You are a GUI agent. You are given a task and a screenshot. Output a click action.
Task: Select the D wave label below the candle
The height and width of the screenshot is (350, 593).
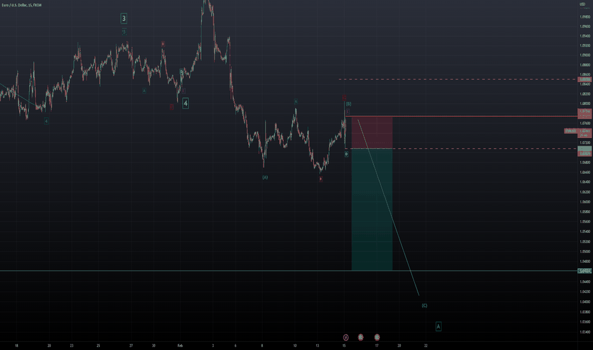pyautogui.click(x=346, y=154)
